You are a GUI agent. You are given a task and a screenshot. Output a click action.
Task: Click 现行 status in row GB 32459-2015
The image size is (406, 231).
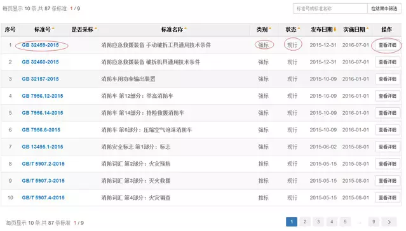292,45
